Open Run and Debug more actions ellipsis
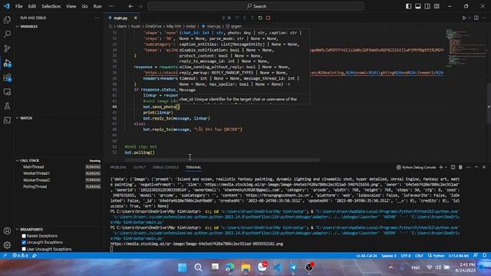The height and width of the screenshot is (276, 491). (97, 18)
